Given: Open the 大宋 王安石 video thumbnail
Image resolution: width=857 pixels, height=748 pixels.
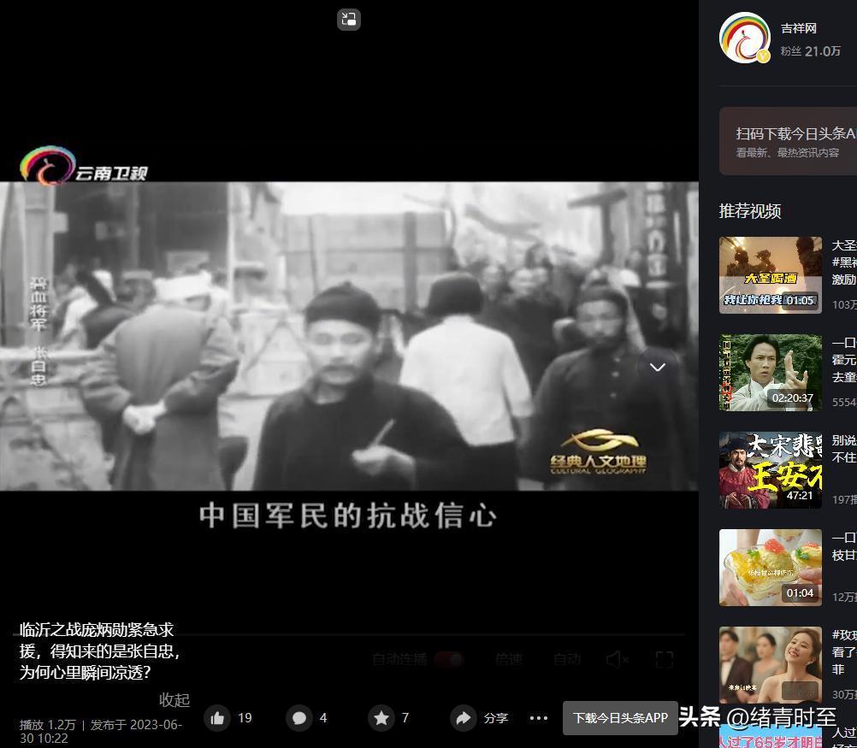Looking at the screenshot, I should coord(770,470).
